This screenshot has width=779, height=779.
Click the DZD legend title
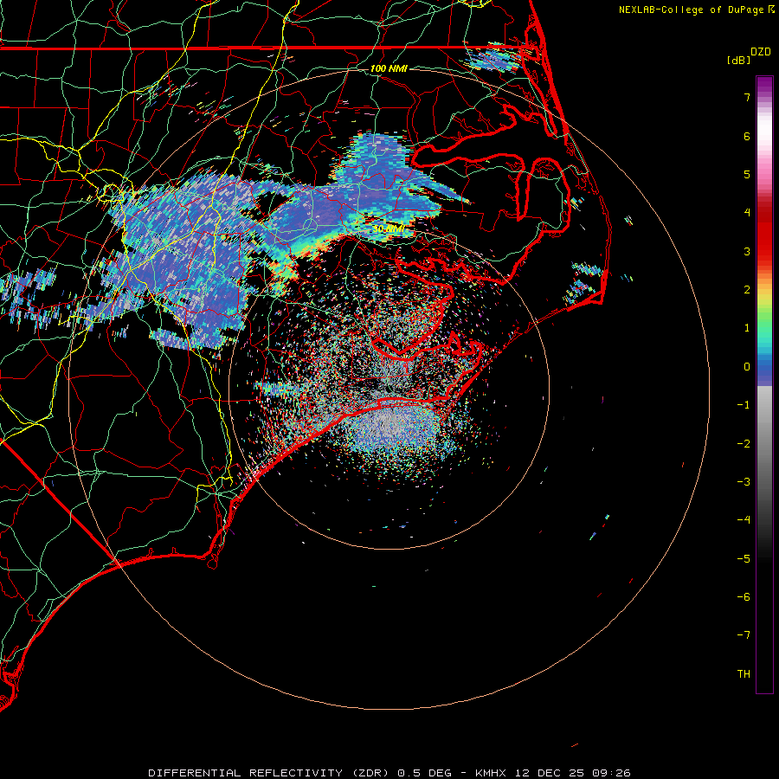(761, 52)
